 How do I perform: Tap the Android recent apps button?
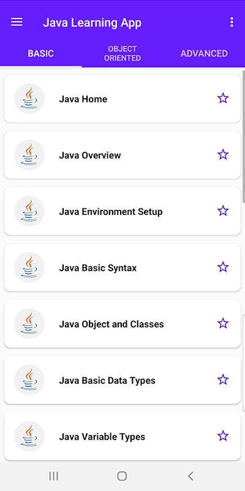(54, 476)
